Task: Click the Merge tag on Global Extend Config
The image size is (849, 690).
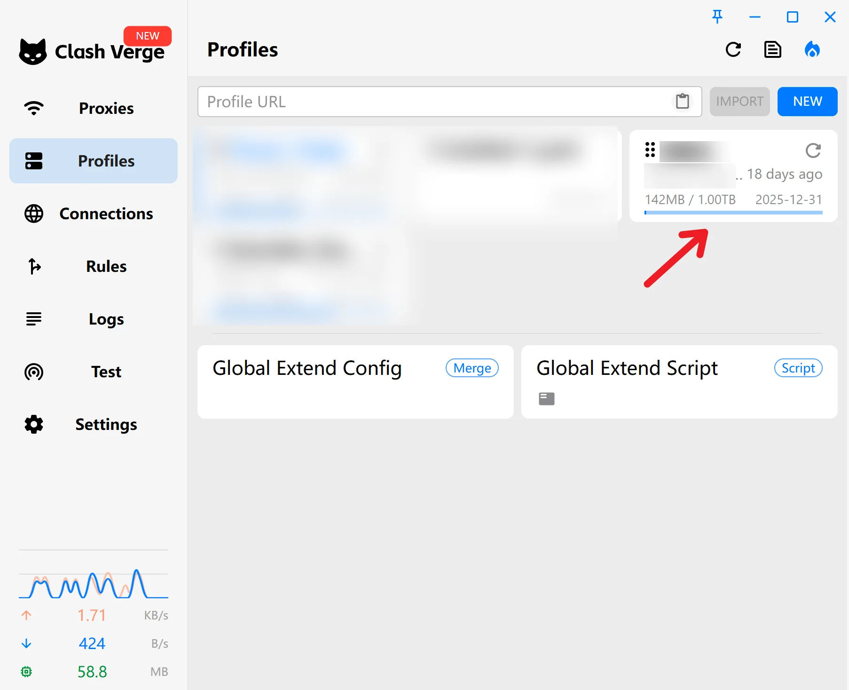Action: 472,368
